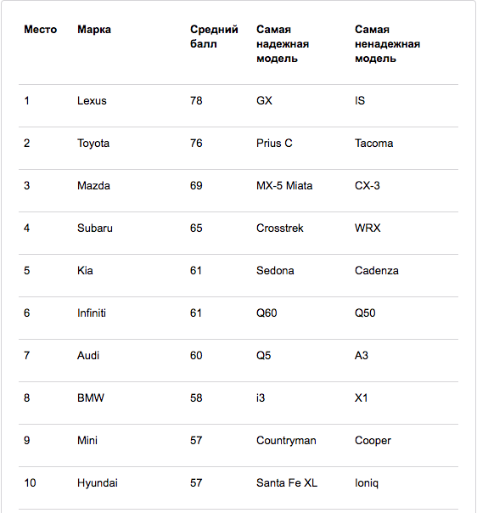This screenshot has width=477, height=513.
Task: Click the Santa Fe XL cell
Action: [287, 483]
